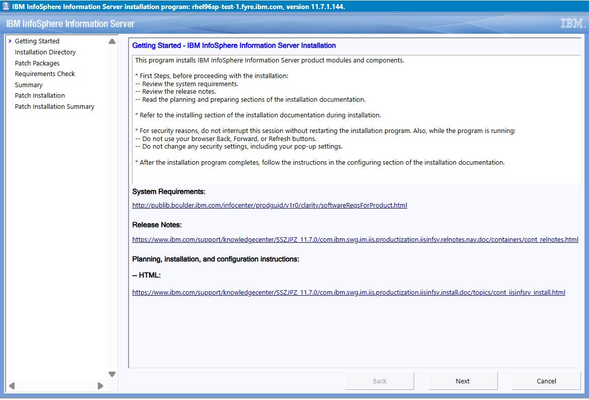Click the arrow marker beside Getting Started

pyautogui.click(x=10, y=41)
